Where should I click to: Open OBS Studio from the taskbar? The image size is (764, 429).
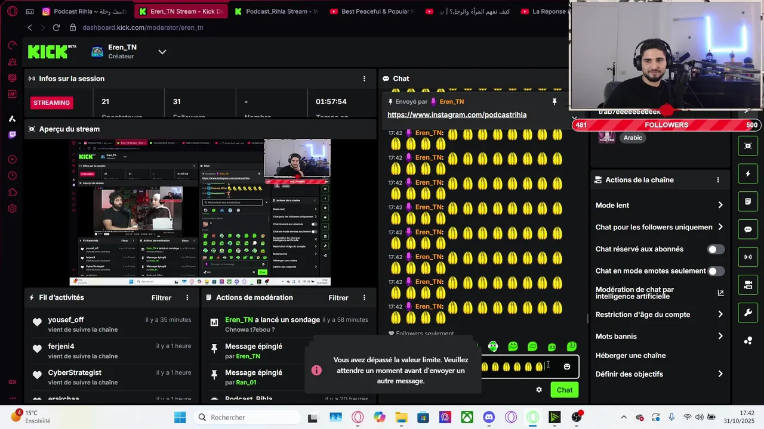click(x=577, y=417)
